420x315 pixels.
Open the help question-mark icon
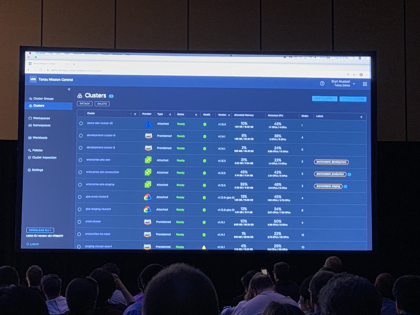click(322, 83)
